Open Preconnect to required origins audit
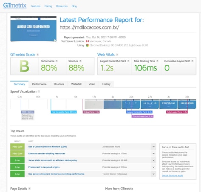The height and width of the screenshot is (192, 201). pos(44,167)
